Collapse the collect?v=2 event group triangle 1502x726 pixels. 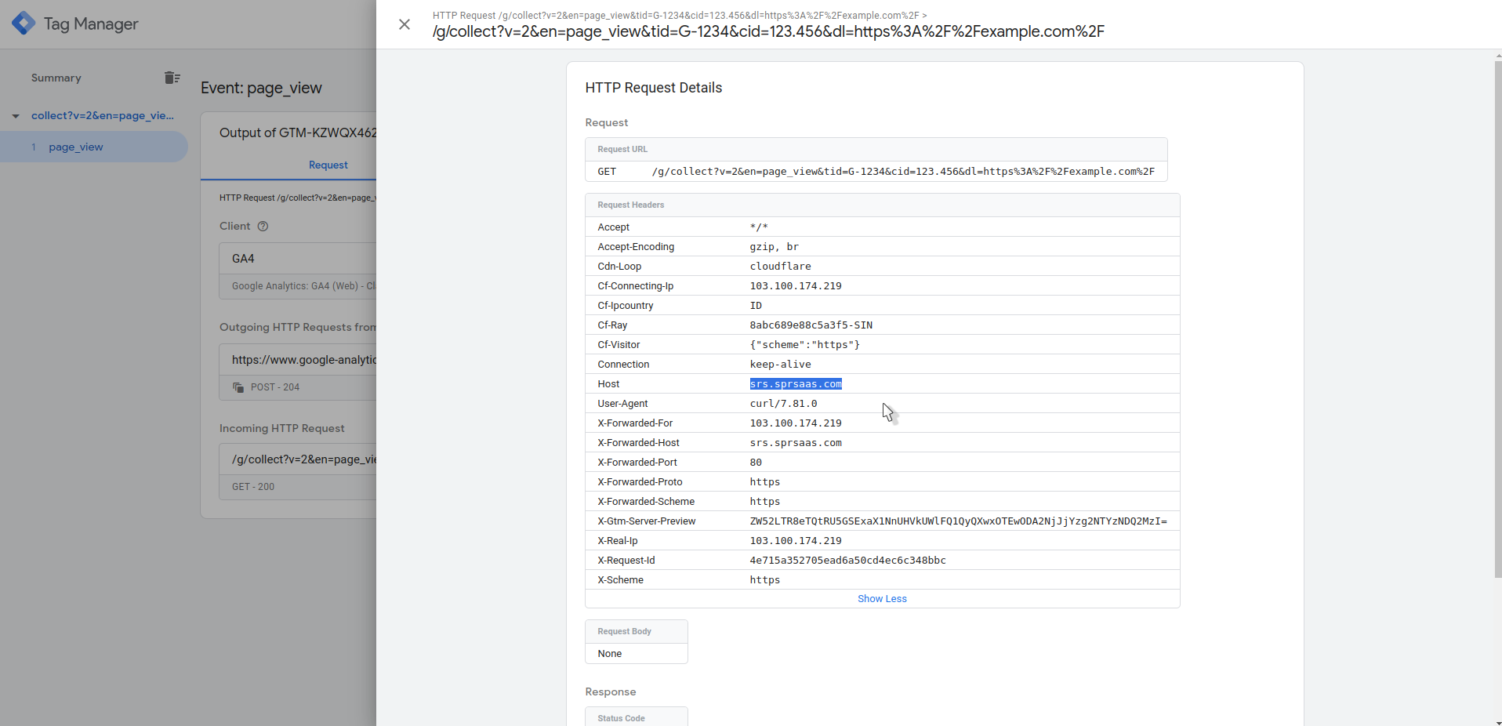coord(16,116)
